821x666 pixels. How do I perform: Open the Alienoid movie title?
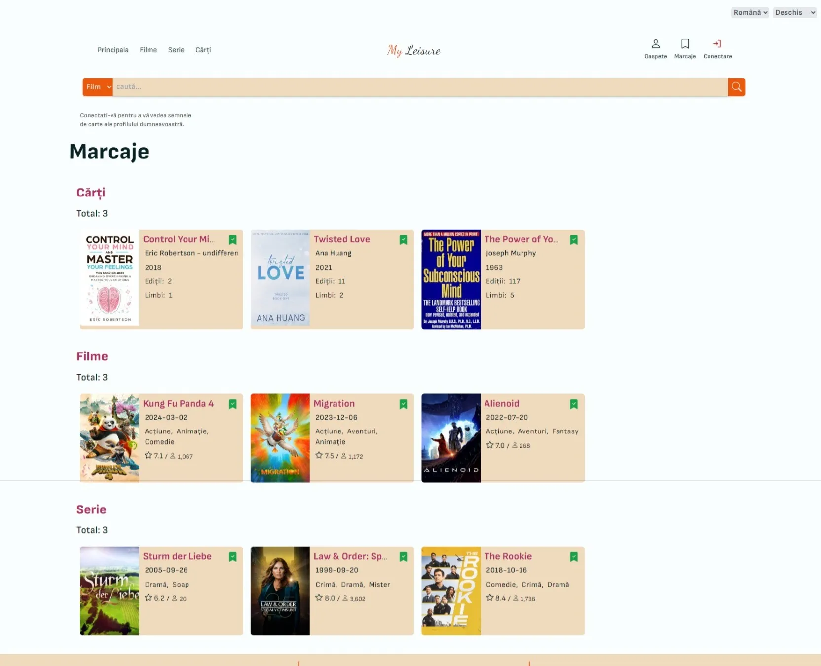(501, 404)
